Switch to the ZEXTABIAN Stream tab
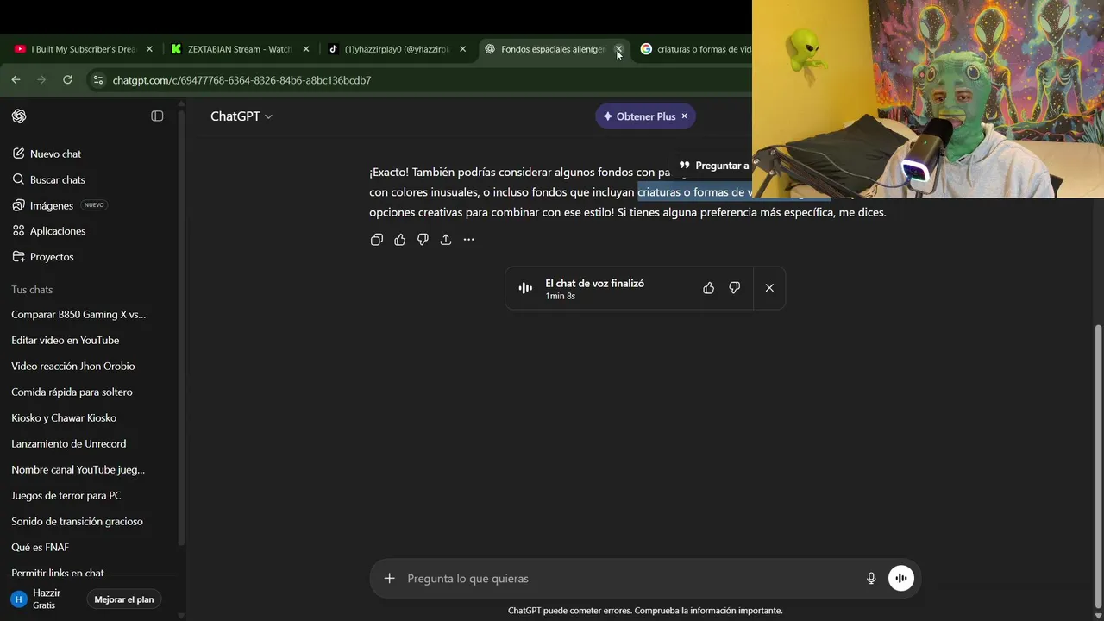Viewport: 1104px width, 621px height. tap(238, 49)
